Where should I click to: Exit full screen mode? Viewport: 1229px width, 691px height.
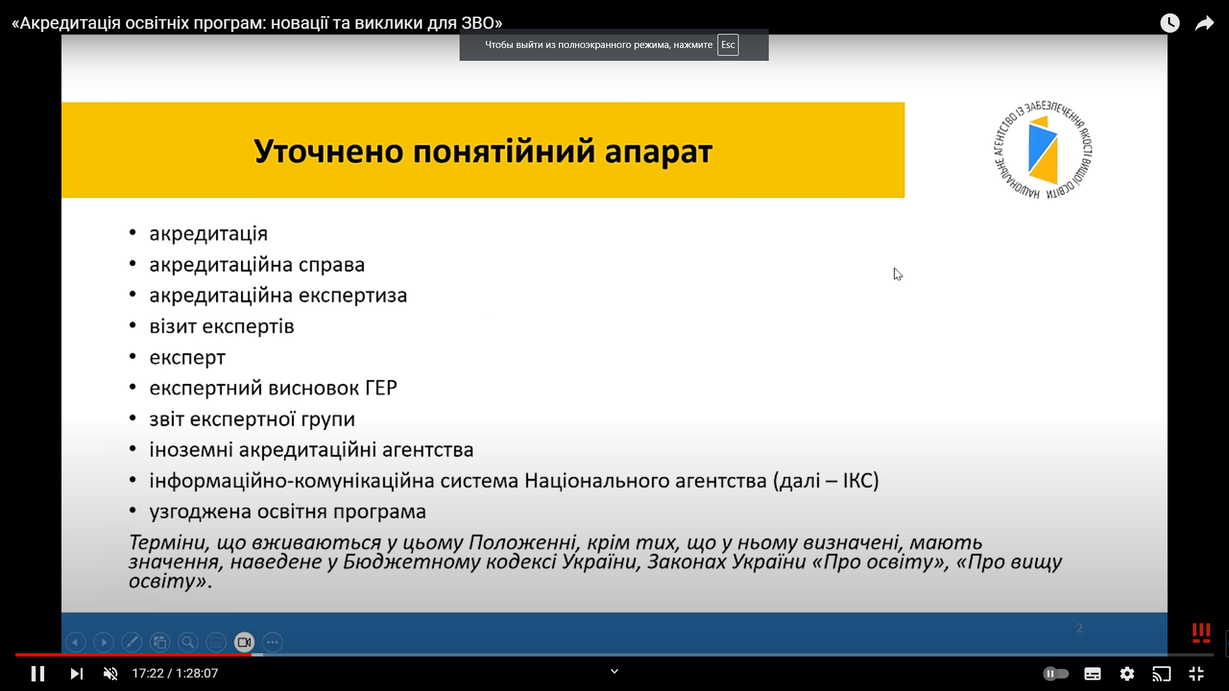(1196, 674)
